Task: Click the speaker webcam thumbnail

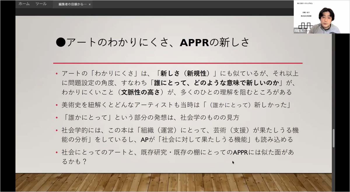Action: pyautogui.click(x=322, y=17)
